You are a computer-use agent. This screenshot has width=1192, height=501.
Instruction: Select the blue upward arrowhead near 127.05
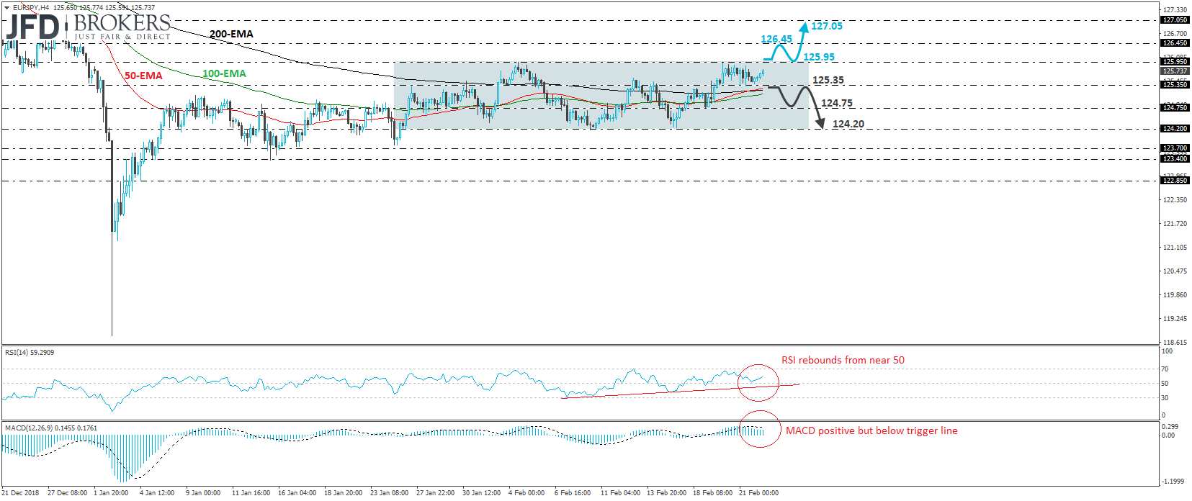click(804, 27)
